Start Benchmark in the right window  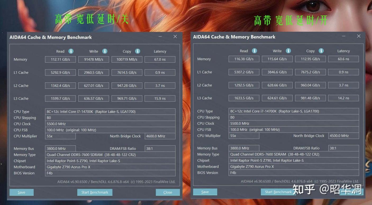278,192
